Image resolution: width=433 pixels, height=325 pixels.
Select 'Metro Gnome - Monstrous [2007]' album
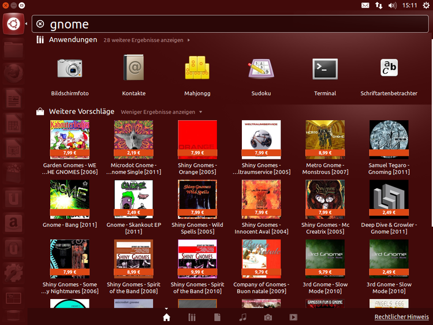(324, 140)
